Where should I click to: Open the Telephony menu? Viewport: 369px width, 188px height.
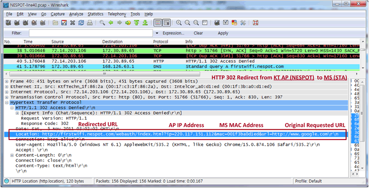[117, 14]
